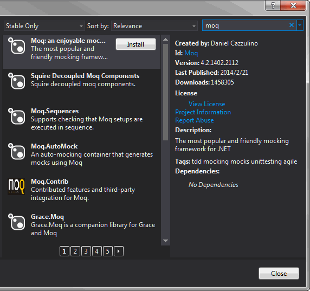
Task: Open the Moq Id link
Action: [191, 53]
